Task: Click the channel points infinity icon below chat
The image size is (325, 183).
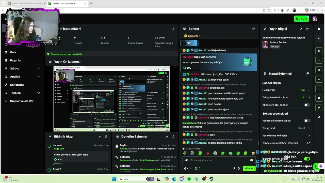Action: click(x=187, y=169)
